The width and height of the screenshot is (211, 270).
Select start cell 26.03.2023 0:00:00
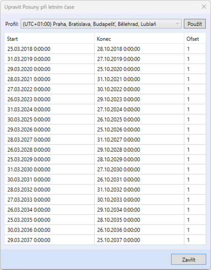tap(49, 99)
